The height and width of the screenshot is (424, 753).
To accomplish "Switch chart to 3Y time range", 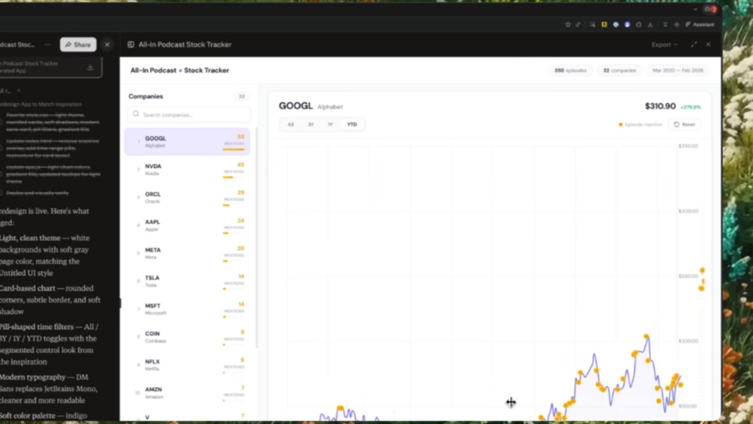I will pos(311,124).
